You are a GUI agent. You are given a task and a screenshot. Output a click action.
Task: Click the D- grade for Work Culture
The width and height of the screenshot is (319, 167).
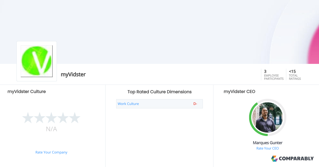coord(195,104)
